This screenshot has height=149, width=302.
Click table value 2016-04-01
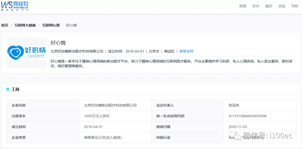[x=93, y=127]
